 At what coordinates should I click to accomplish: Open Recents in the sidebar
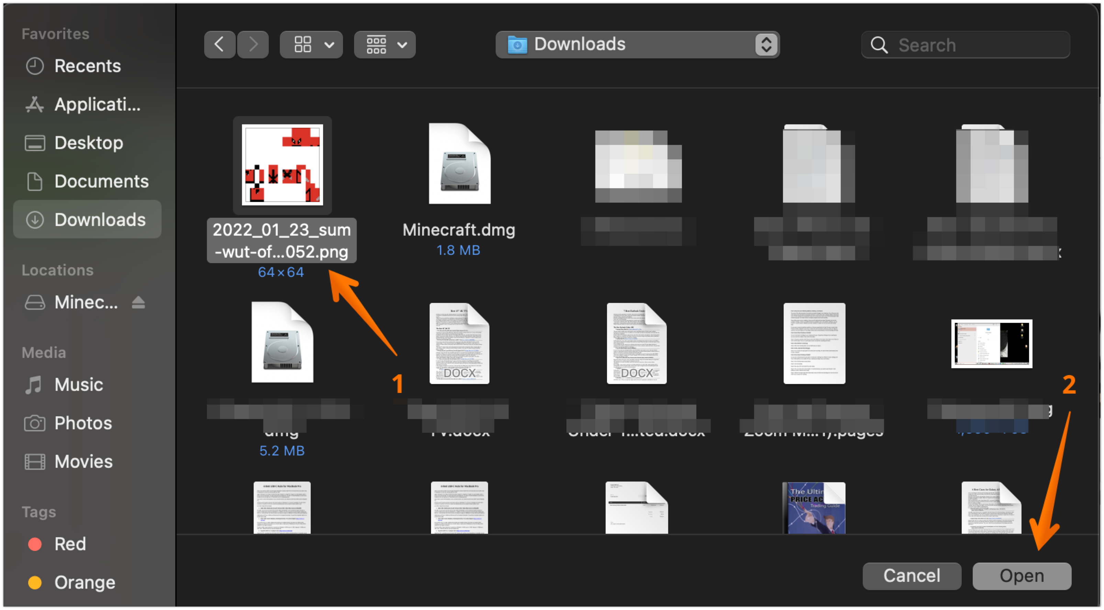(x=87, y=66)
